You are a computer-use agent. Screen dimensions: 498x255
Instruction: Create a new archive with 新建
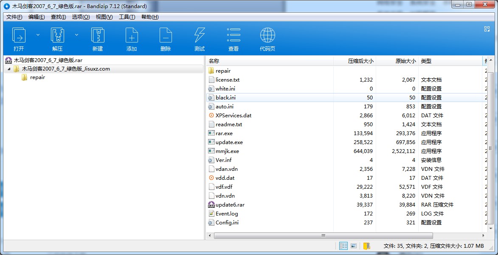pos(98,35)
